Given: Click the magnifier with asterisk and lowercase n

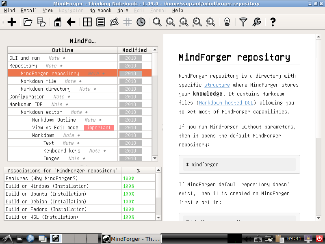Looking at the screenshot, I should pos(184,22).
